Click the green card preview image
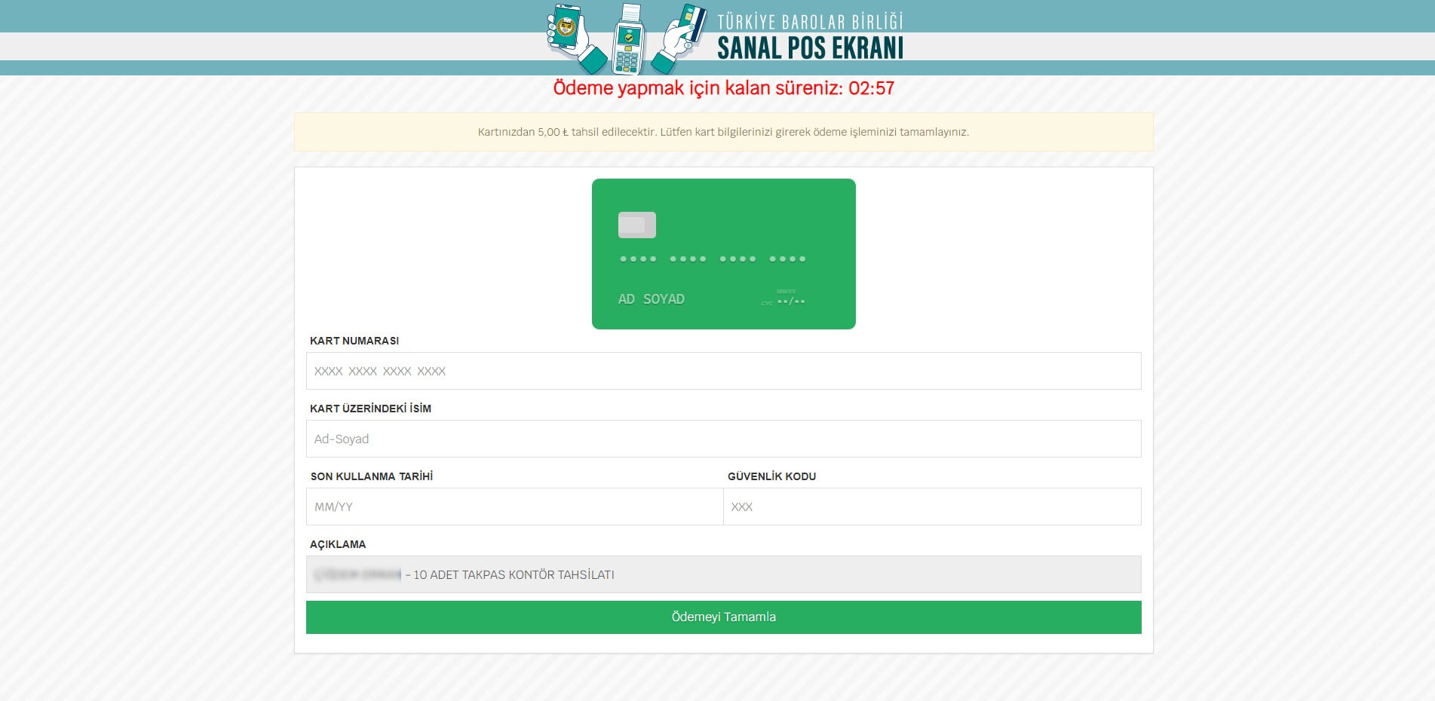Image resolution: width=1435 pixels, height=701 pixels. pos(723,254)
